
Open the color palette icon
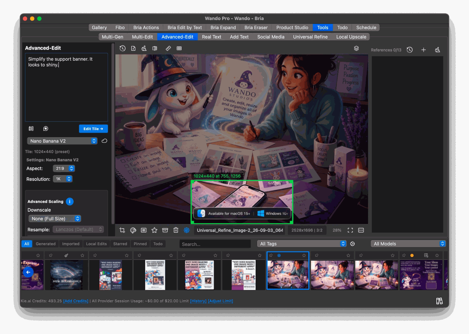coord(133,230)
